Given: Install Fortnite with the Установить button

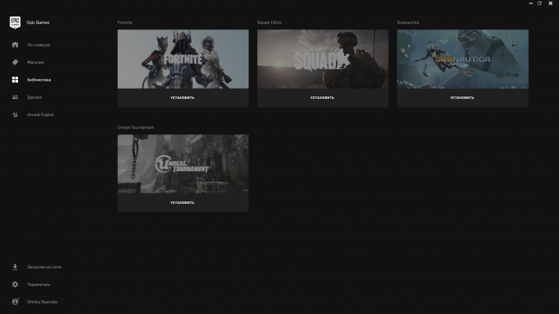Looking at the screenshot, I should click(x=182, y=98).
